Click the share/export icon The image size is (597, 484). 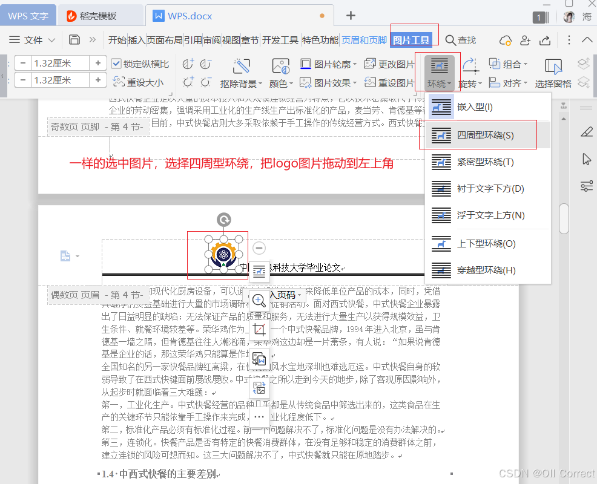[545, 40]
